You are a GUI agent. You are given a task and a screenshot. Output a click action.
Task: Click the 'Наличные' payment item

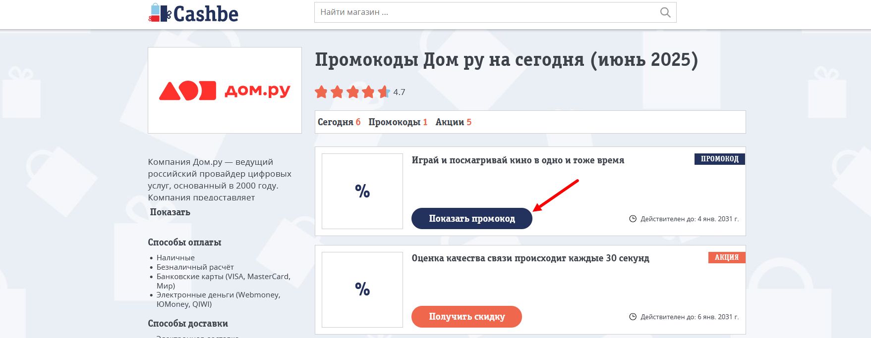click(175, 258)
